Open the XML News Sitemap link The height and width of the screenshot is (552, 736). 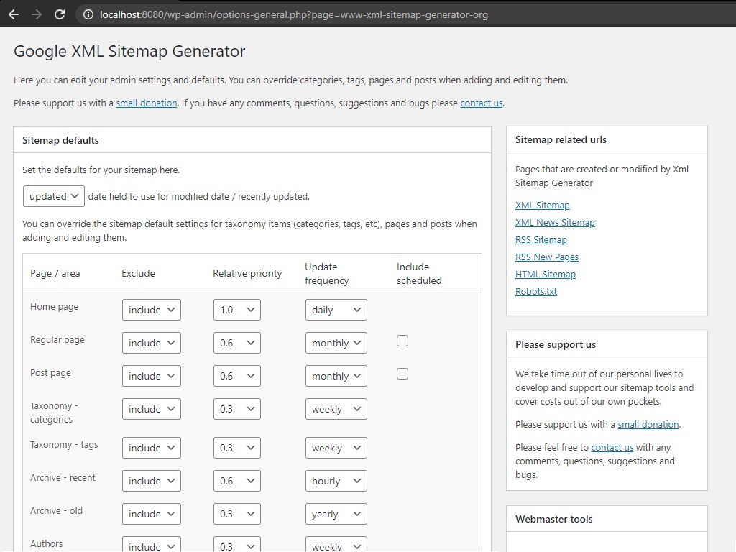[555, 223]
